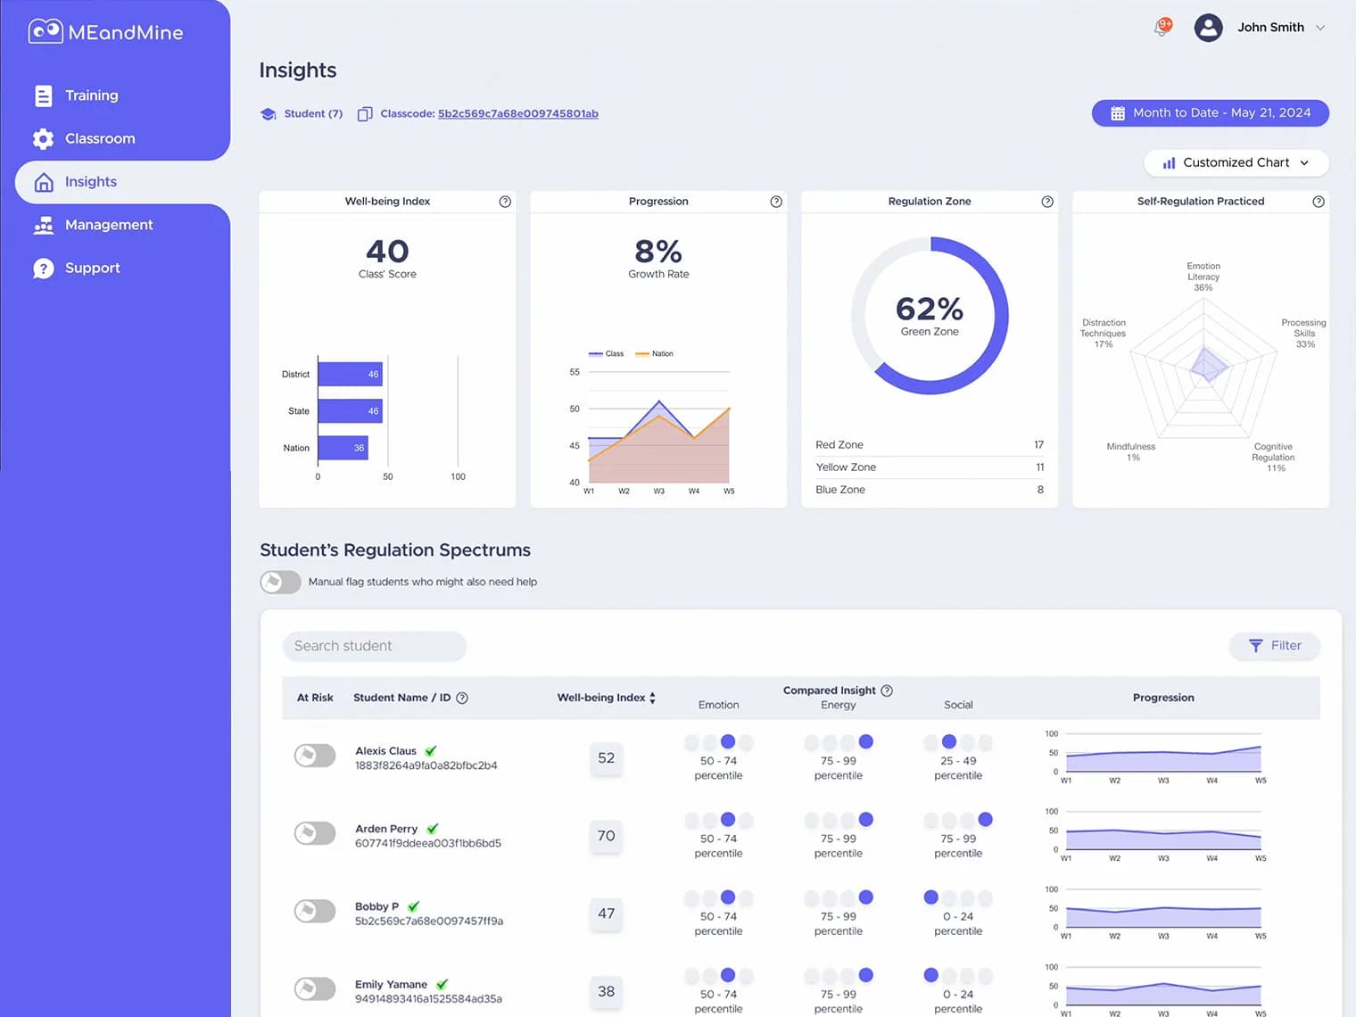This screenshot has height=1017, width=1356.
Task: Toggle At Risk flag for Bobby P
Action: pyautogui.click(x=315, y=911)
